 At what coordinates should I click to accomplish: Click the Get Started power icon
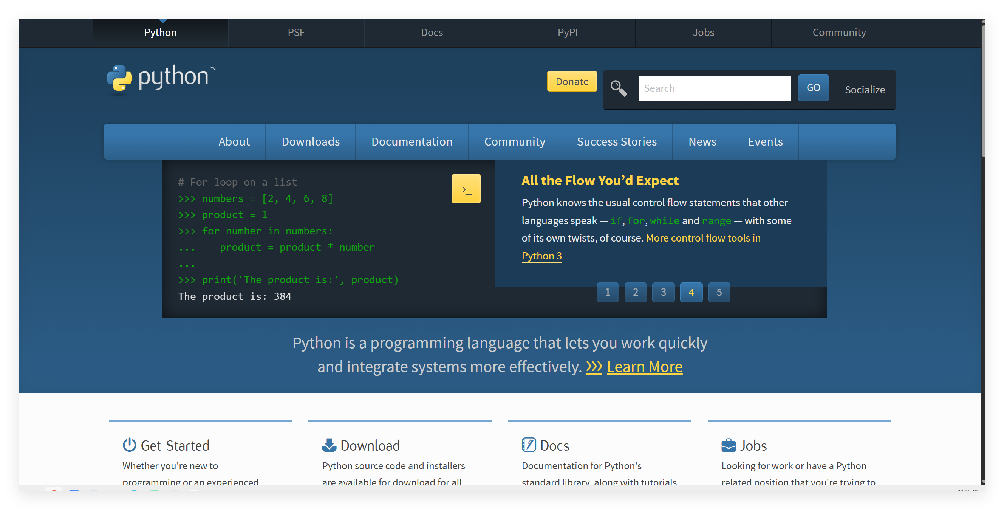click(129, 445)
